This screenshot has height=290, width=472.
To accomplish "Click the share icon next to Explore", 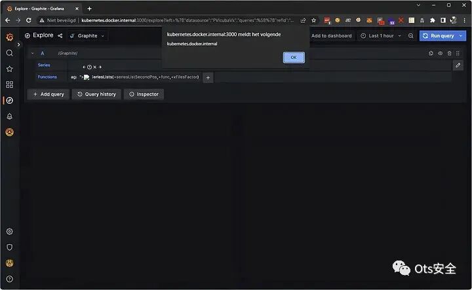I will (60, 36).
